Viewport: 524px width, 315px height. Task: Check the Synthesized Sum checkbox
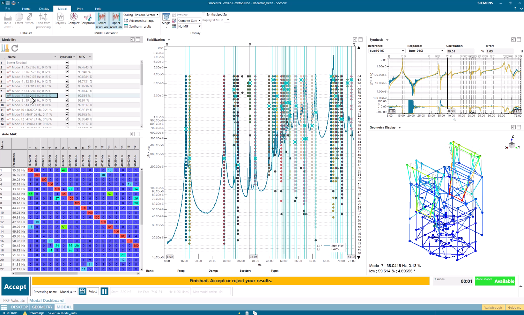[x=204, y=14]
